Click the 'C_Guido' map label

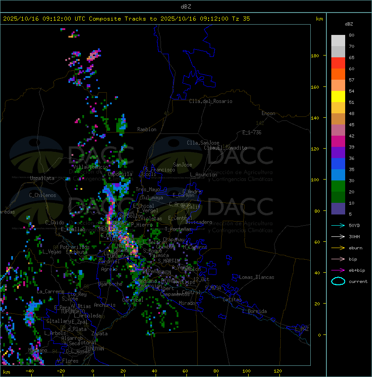[55, 223]
